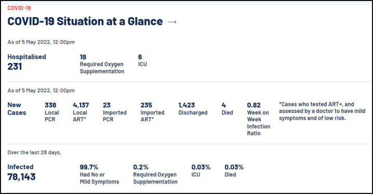Click the 18 Required Oxygen Supplementation stat
373x194 pixels.
(x=102, y=64)
